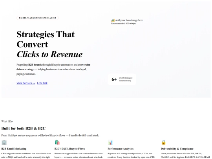Image resolution: width=212 pixels, height=159 pixels.
Task: Click the 'Propelling B2B brands' paragraph
Action: click(54, 69)
